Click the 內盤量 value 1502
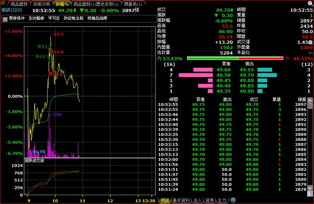This screenshot has width=314, height=204. point(227,47)
